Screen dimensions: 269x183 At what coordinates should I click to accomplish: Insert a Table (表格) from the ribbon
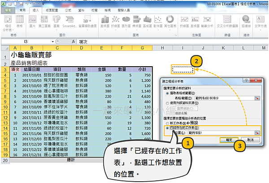(x=19, y=21)
